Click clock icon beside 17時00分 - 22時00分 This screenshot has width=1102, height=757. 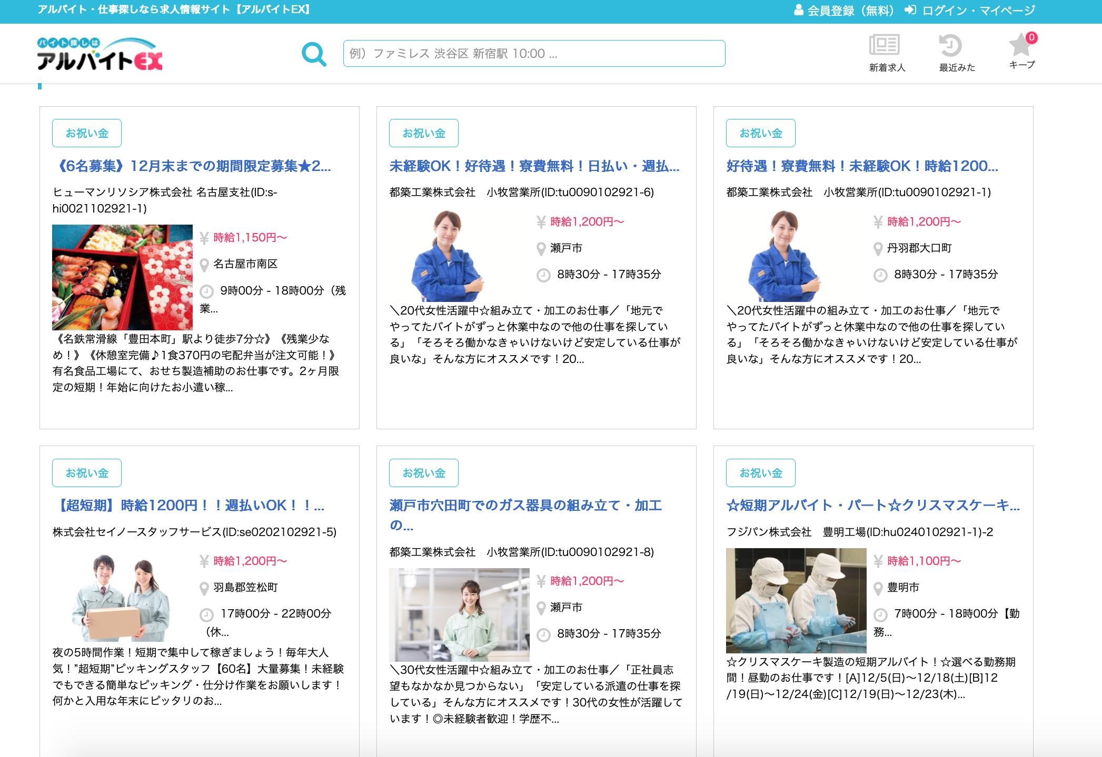pos(206,614)
